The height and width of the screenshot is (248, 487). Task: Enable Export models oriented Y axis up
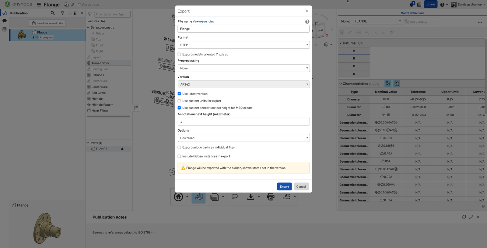(179, 54)
